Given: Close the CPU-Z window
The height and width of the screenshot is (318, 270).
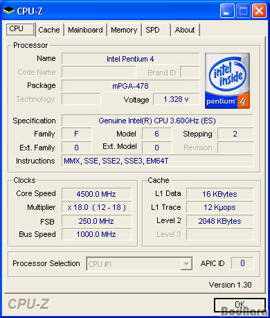Looking at the screenshot, I should click(x=259, y=10).
